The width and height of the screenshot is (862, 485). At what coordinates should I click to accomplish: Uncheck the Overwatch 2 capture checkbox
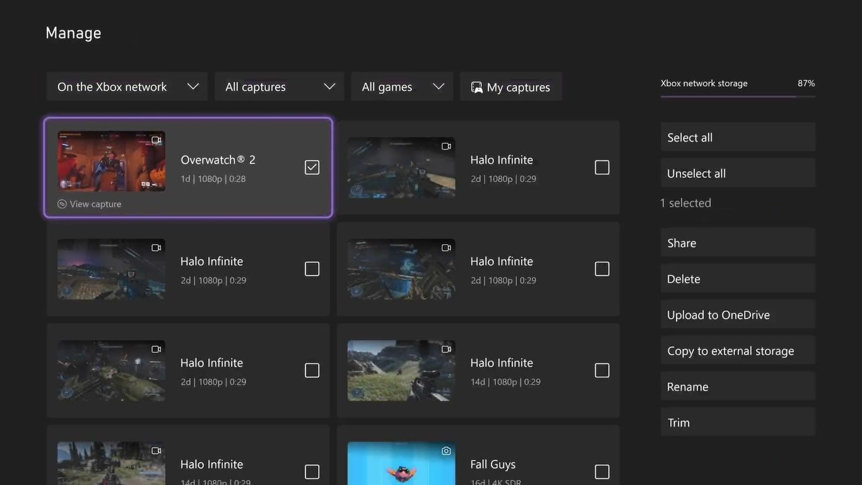click(x=312, y=167)
